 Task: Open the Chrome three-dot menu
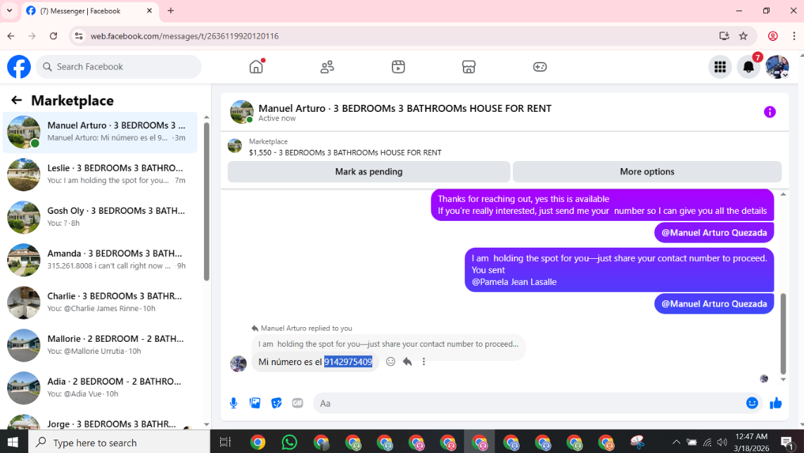(x=793, y=36)
